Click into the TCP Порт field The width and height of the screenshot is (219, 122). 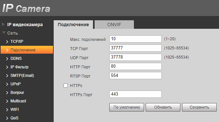click(136, 48)
